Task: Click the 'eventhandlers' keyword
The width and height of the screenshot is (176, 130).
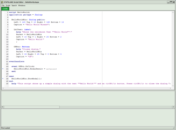Action: (x=17, y=61)
